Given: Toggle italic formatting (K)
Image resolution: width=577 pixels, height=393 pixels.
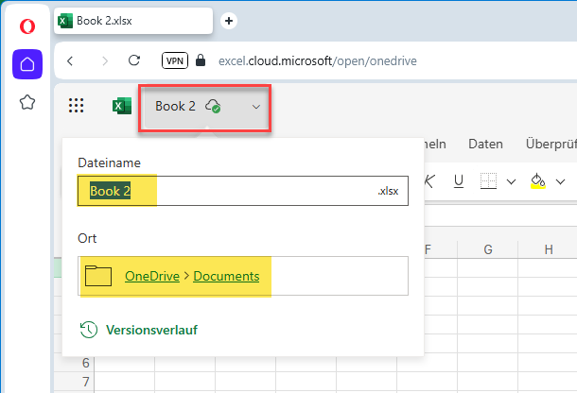Looking at the screenshot, I should (429, 181).
